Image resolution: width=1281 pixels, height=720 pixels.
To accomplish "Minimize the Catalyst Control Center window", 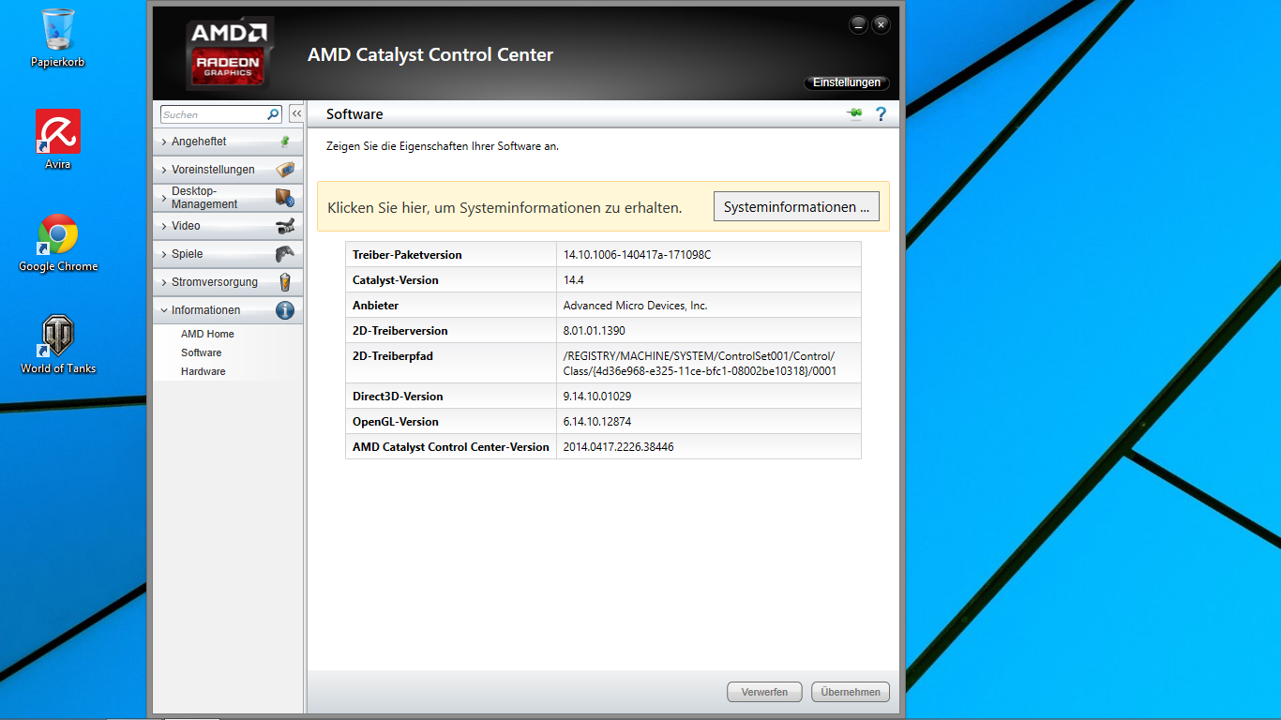I will 858,25.
